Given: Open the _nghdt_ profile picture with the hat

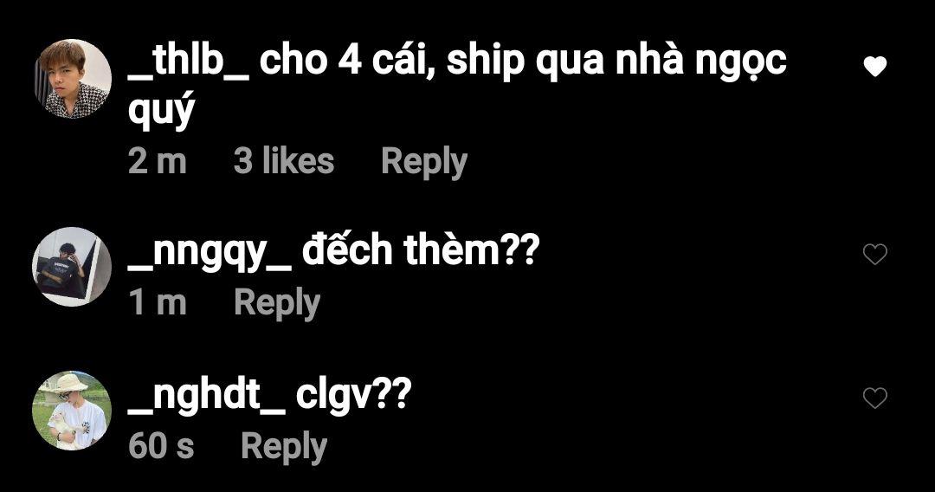Looking at the screenshot, I should click(72, 411).
